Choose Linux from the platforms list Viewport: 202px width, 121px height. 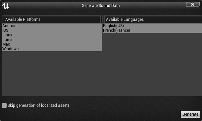tap(52, 35)
